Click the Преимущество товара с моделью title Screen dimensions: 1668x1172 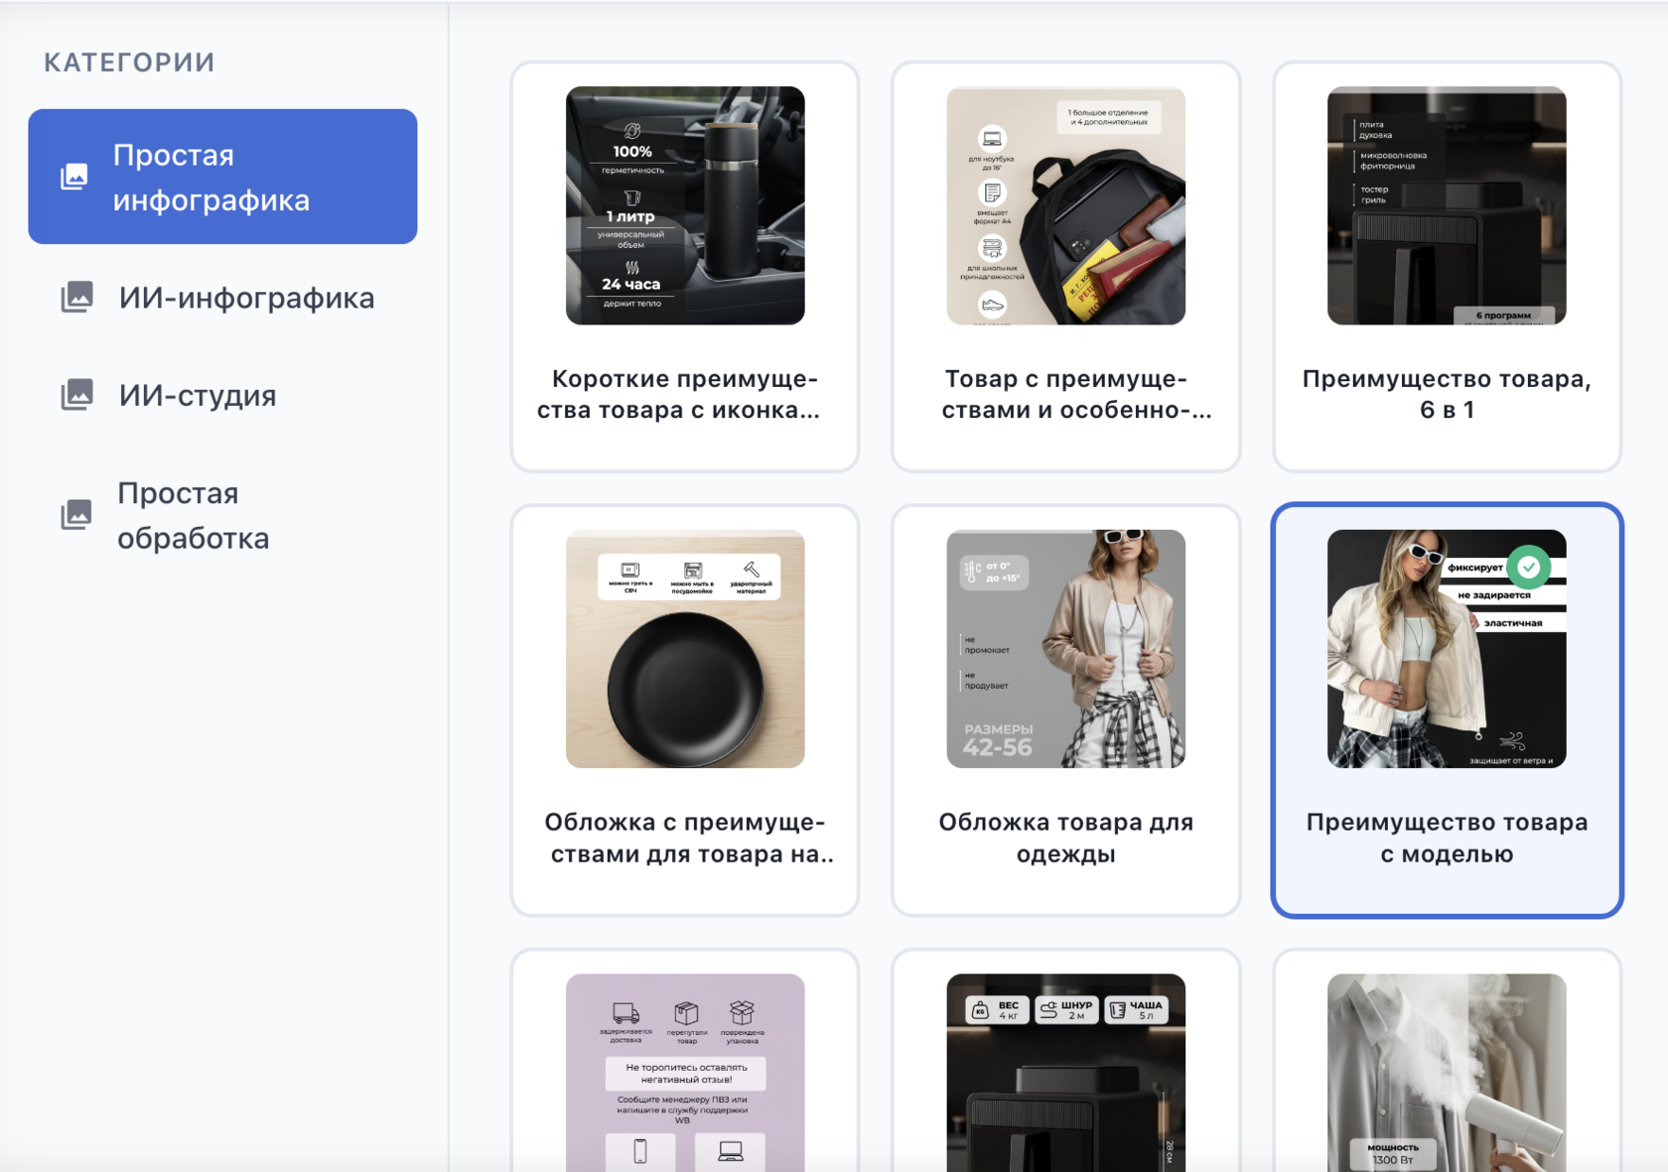(x=1447, y=838)
